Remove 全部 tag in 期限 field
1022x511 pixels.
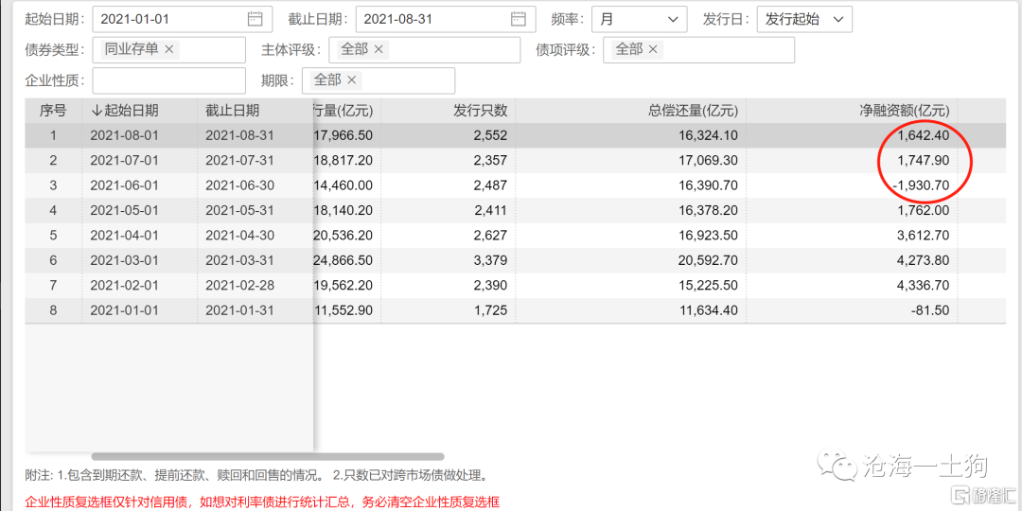pos(352,80)
